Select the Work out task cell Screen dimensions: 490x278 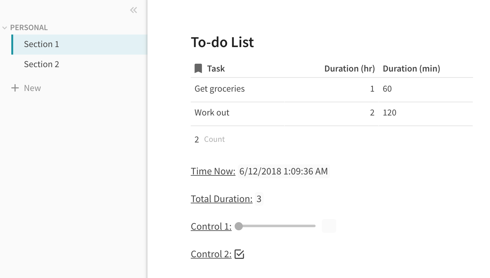212,113
